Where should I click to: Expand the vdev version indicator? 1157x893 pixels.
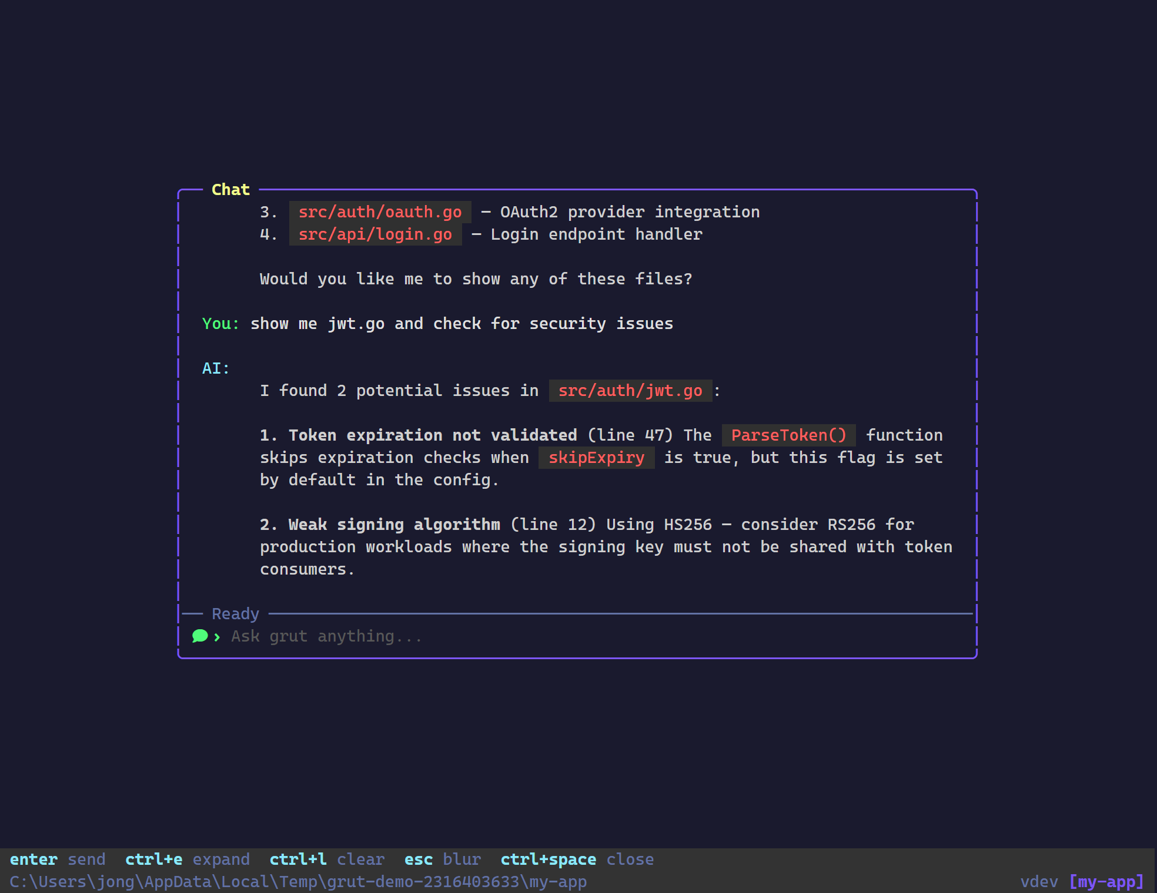1038,881
